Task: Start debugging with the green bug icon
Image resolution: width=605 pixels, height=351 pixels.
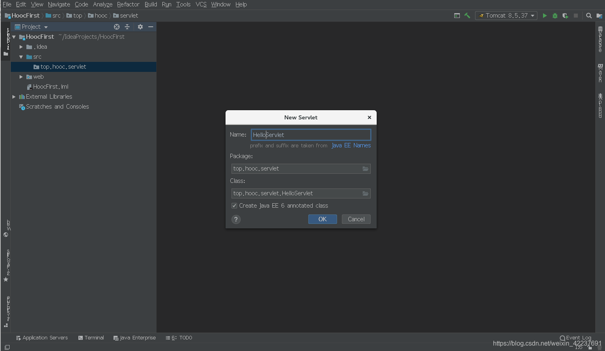Action: 555,16
